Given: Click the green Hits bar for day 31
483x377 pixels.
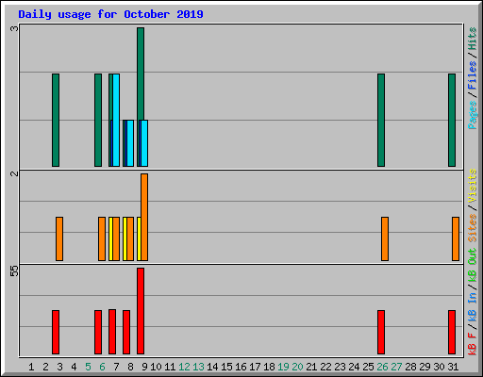Looking at the screenshot, I should coord(452,120).
